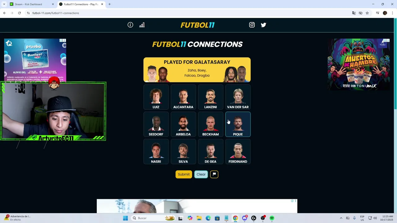The image size is (397, 223).
Task: Select the DE GEA player card
Action: click(211, 152)
